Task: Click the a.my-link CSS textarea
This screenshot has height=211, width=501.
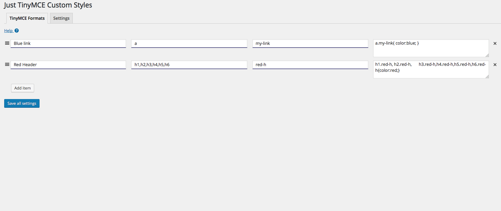Action: [x=431, y=48]
